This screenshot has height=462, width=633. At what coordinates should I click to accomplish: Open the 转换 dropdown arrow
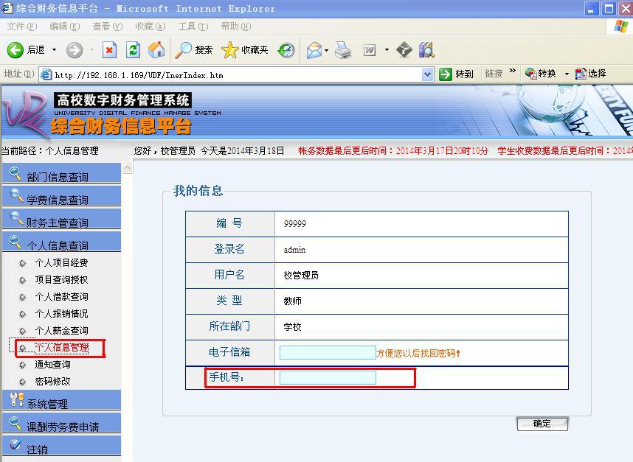click(x=567, y=74)
